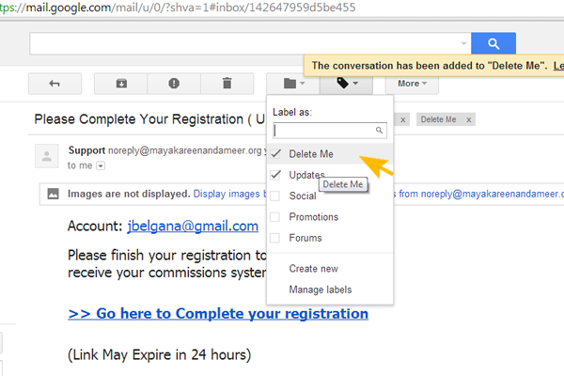Check the Social label checkbox
The width and height of the screenshot is (564, 376).
tap(275, 196)
